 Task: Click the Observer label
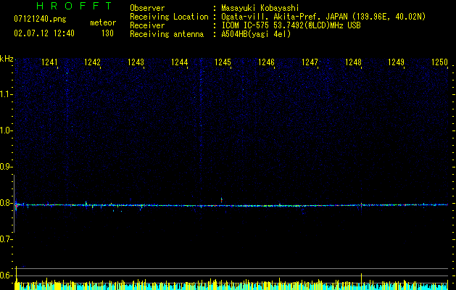point(147,8)
